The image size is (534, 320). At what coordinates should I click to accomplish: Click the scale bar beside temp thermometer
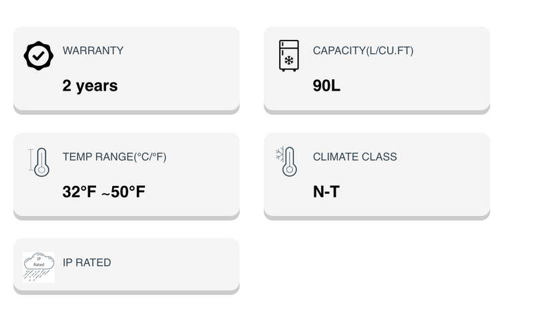(31, 161)
